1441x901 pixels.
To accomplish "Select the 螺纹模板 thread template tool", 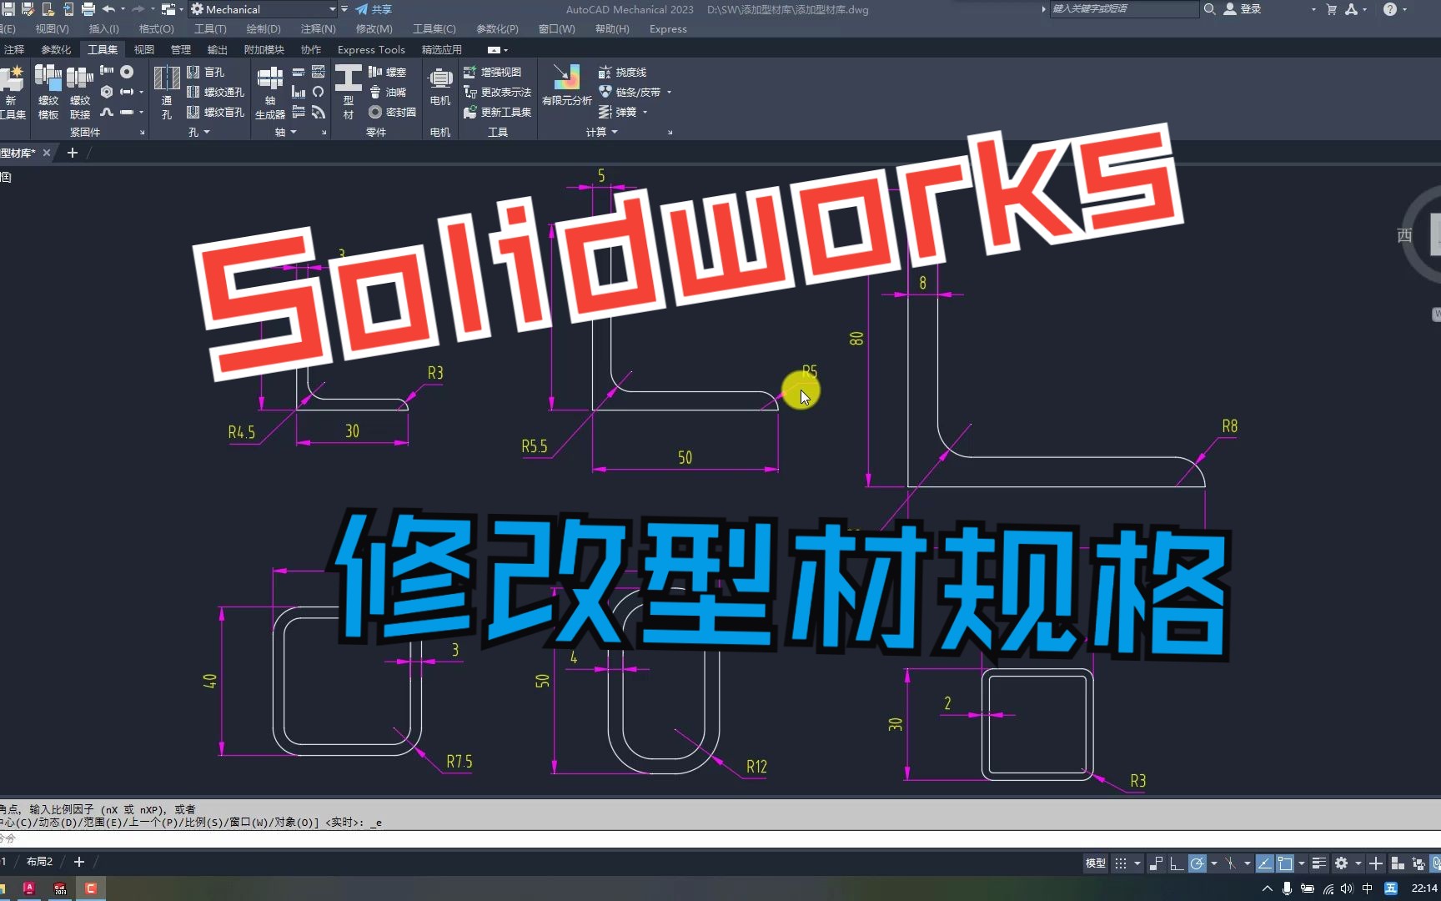I will coord(48,92).
